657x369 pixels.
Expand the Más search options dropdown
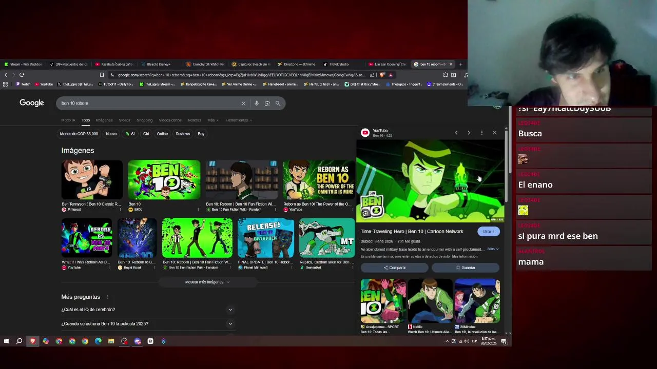(x=212, y=120)
